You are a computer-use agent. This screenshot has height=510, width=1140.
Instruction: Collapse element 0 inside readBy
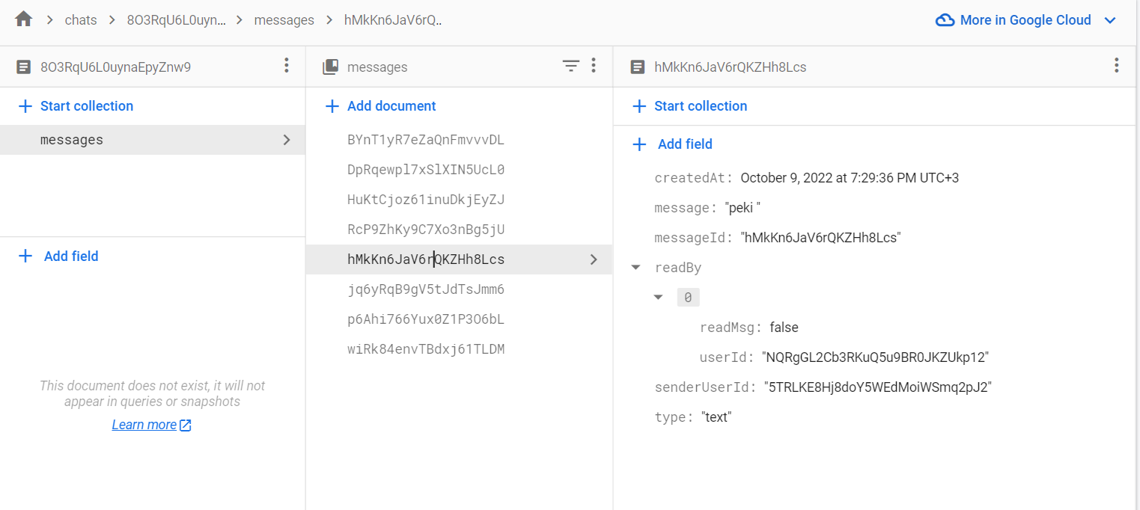coord(659,297)
